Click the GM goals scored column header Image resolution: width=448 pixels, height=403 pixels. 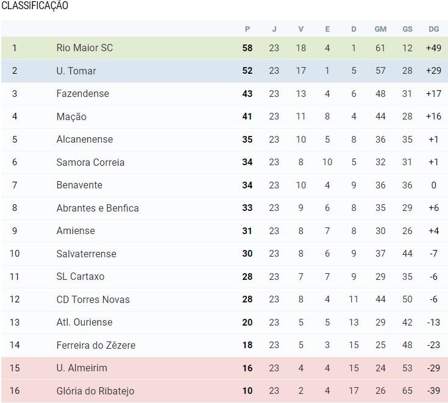pyautogui.click(x=380, y=29)
